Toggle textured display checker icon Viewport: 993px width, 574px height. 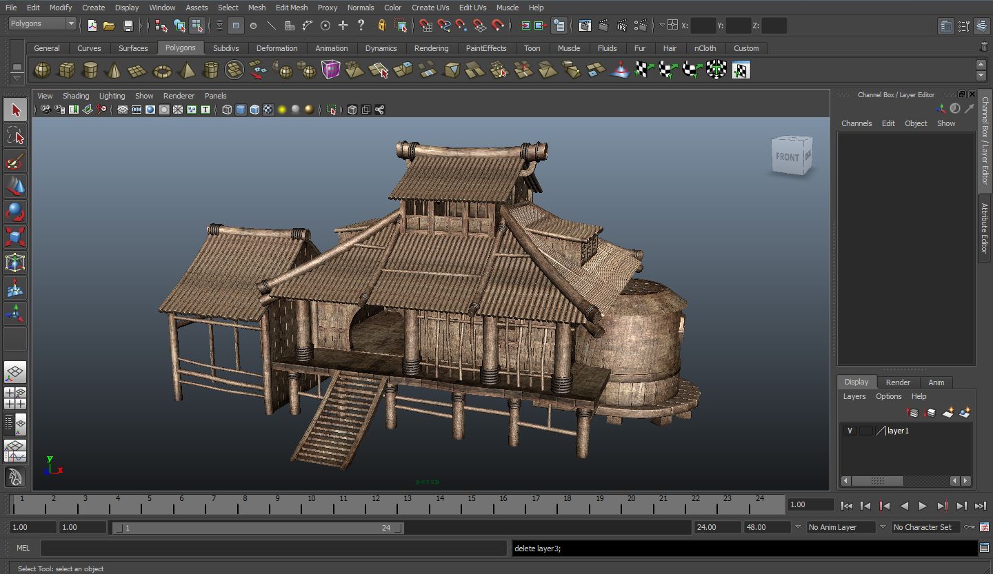click(268, 110)
